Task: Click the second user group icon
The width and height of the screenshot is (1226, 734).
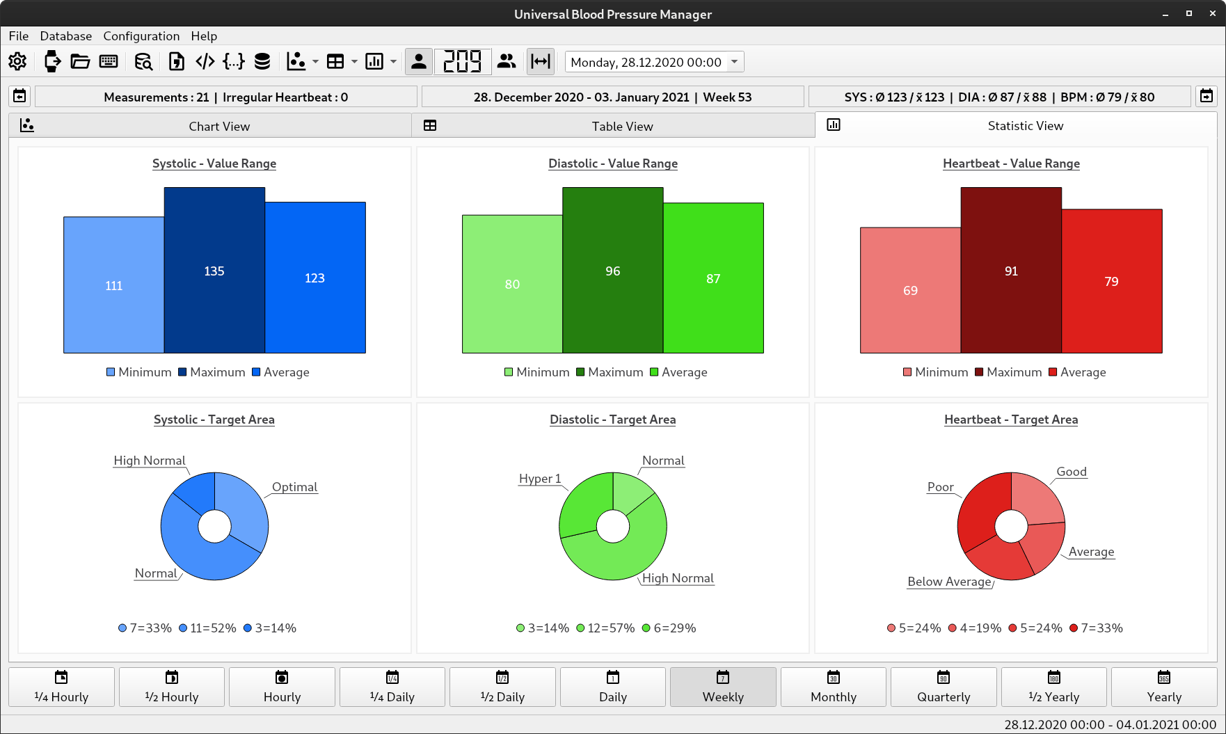Action: pos(507,62)
